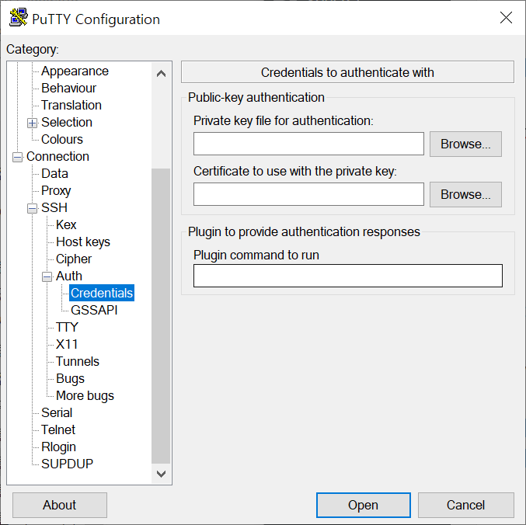Expand the Selection tree node
526x525 pixels.
(32, 123)
